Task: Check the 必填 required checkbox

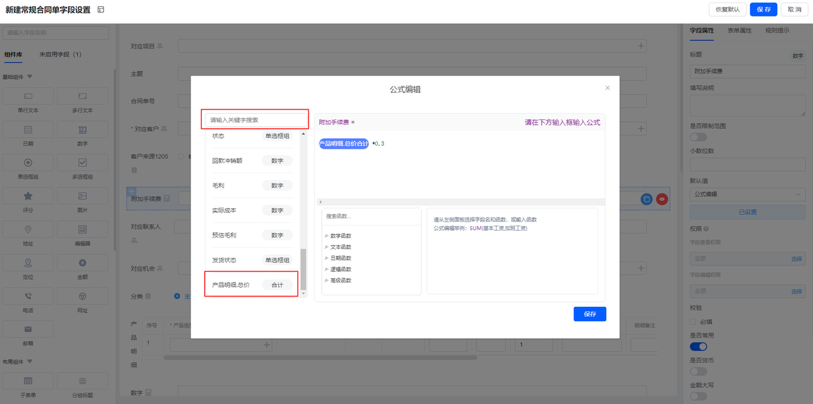Action: click(694, 321)
